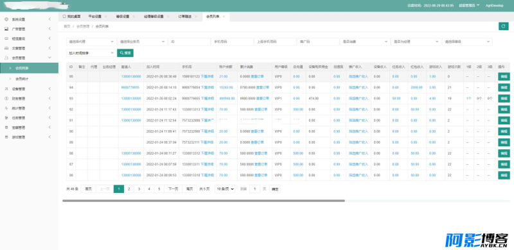Click the green refresh icon button
The height and width of the screenshot is (250, 514).
(503, 26)
